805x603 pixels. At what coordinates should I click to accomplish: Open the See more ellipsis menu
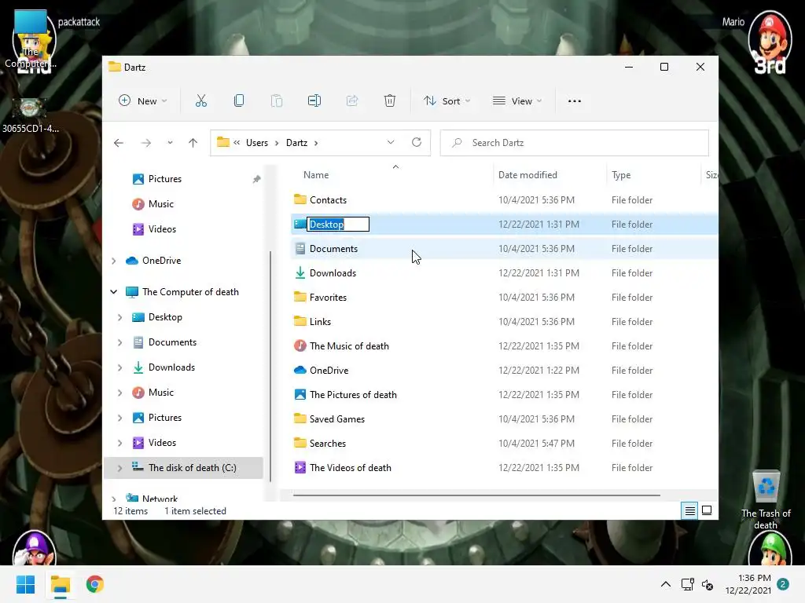click(575, 101)
